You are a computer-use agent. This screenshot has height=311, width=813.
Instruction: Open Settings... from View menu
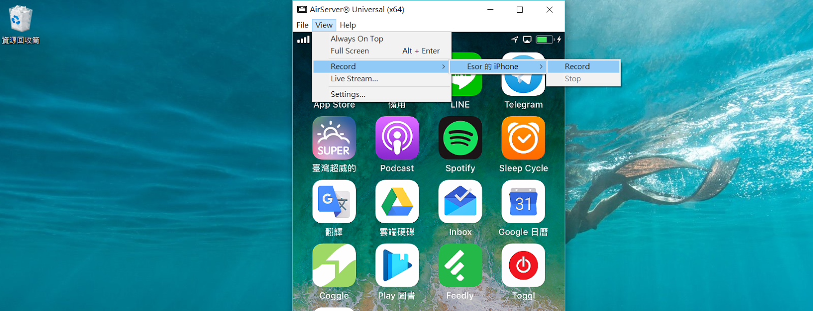click(x=382, y=94)
